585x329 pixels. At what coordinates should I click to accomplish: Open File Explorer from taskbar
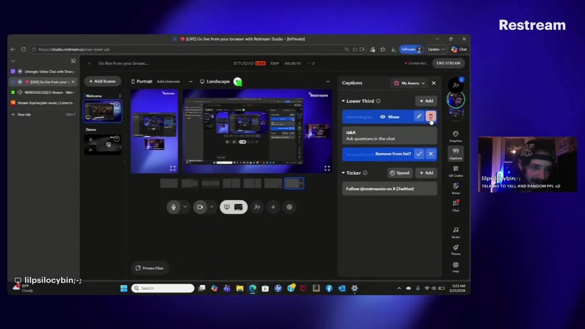[x=239, y=288]
